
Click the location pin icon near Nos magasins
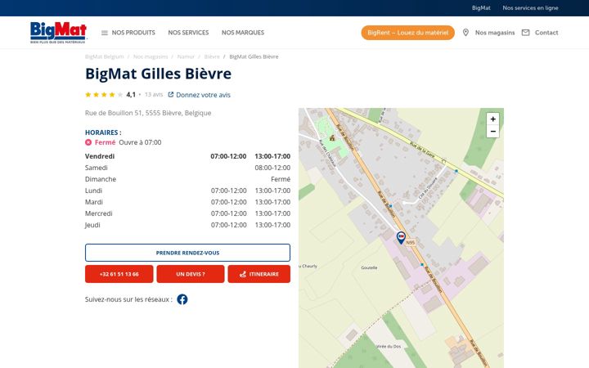pyautogui.click(x=465, y=33)
